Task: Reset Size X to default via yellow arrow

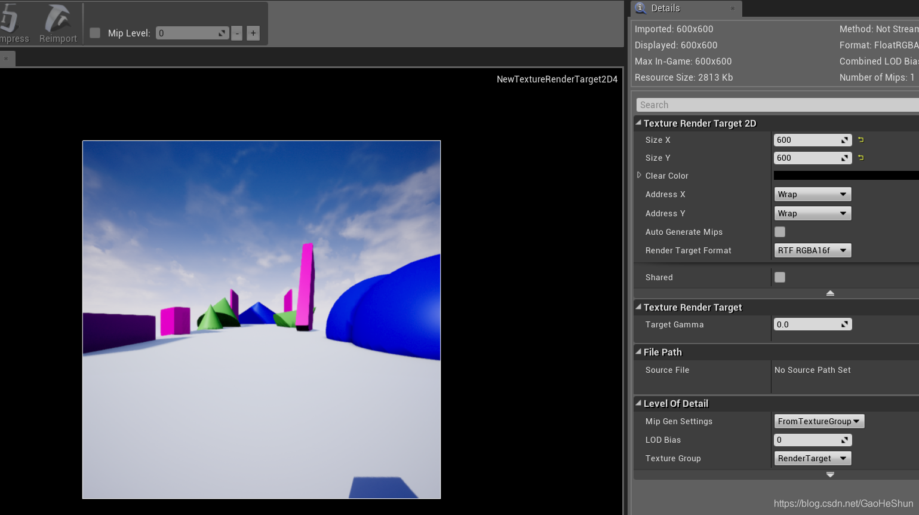Action: pyautogui.click(x=860, y=139)
